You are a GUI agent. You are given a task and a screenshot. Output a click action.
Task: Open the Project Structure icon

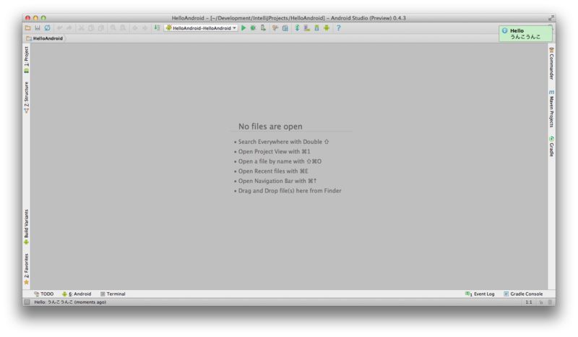[285, 28]
